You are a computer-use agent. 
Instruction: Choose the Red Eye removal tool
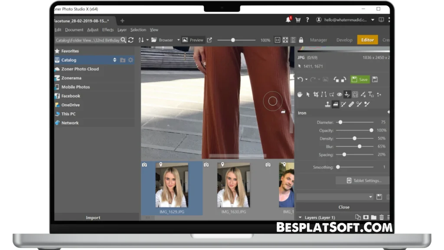click(340, 94)
